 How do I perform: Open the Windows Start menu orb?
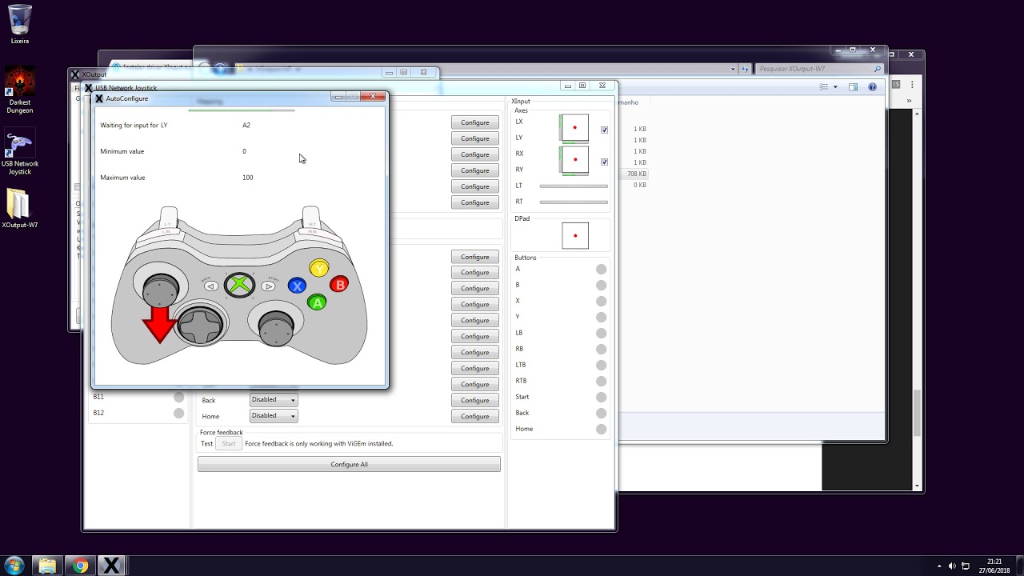tap(15, 566)
